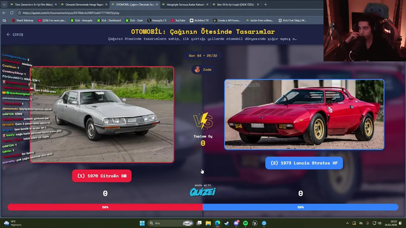Viewport: 406px width, 228px height.
Task: Open the network status tray icon
Action: pos(374,223)
